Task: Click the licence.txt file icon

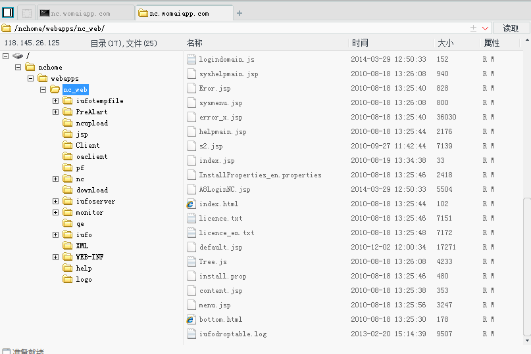Action: click(191, 219)
